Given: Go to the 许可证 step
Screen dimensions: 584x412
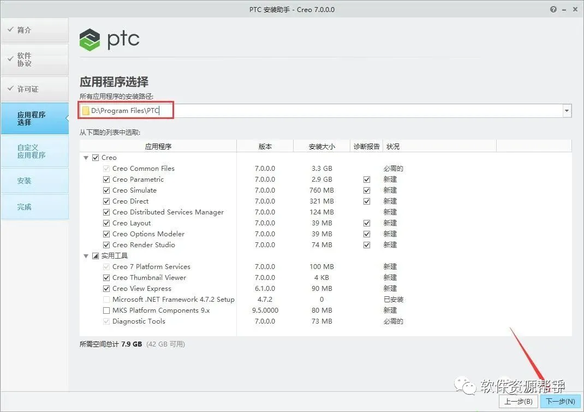Looking at the screenshot, I should [34, 89].
